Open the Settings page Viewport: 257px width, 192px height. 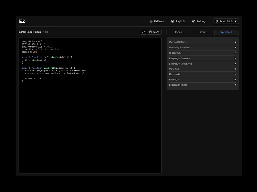(x=199, y=21)
